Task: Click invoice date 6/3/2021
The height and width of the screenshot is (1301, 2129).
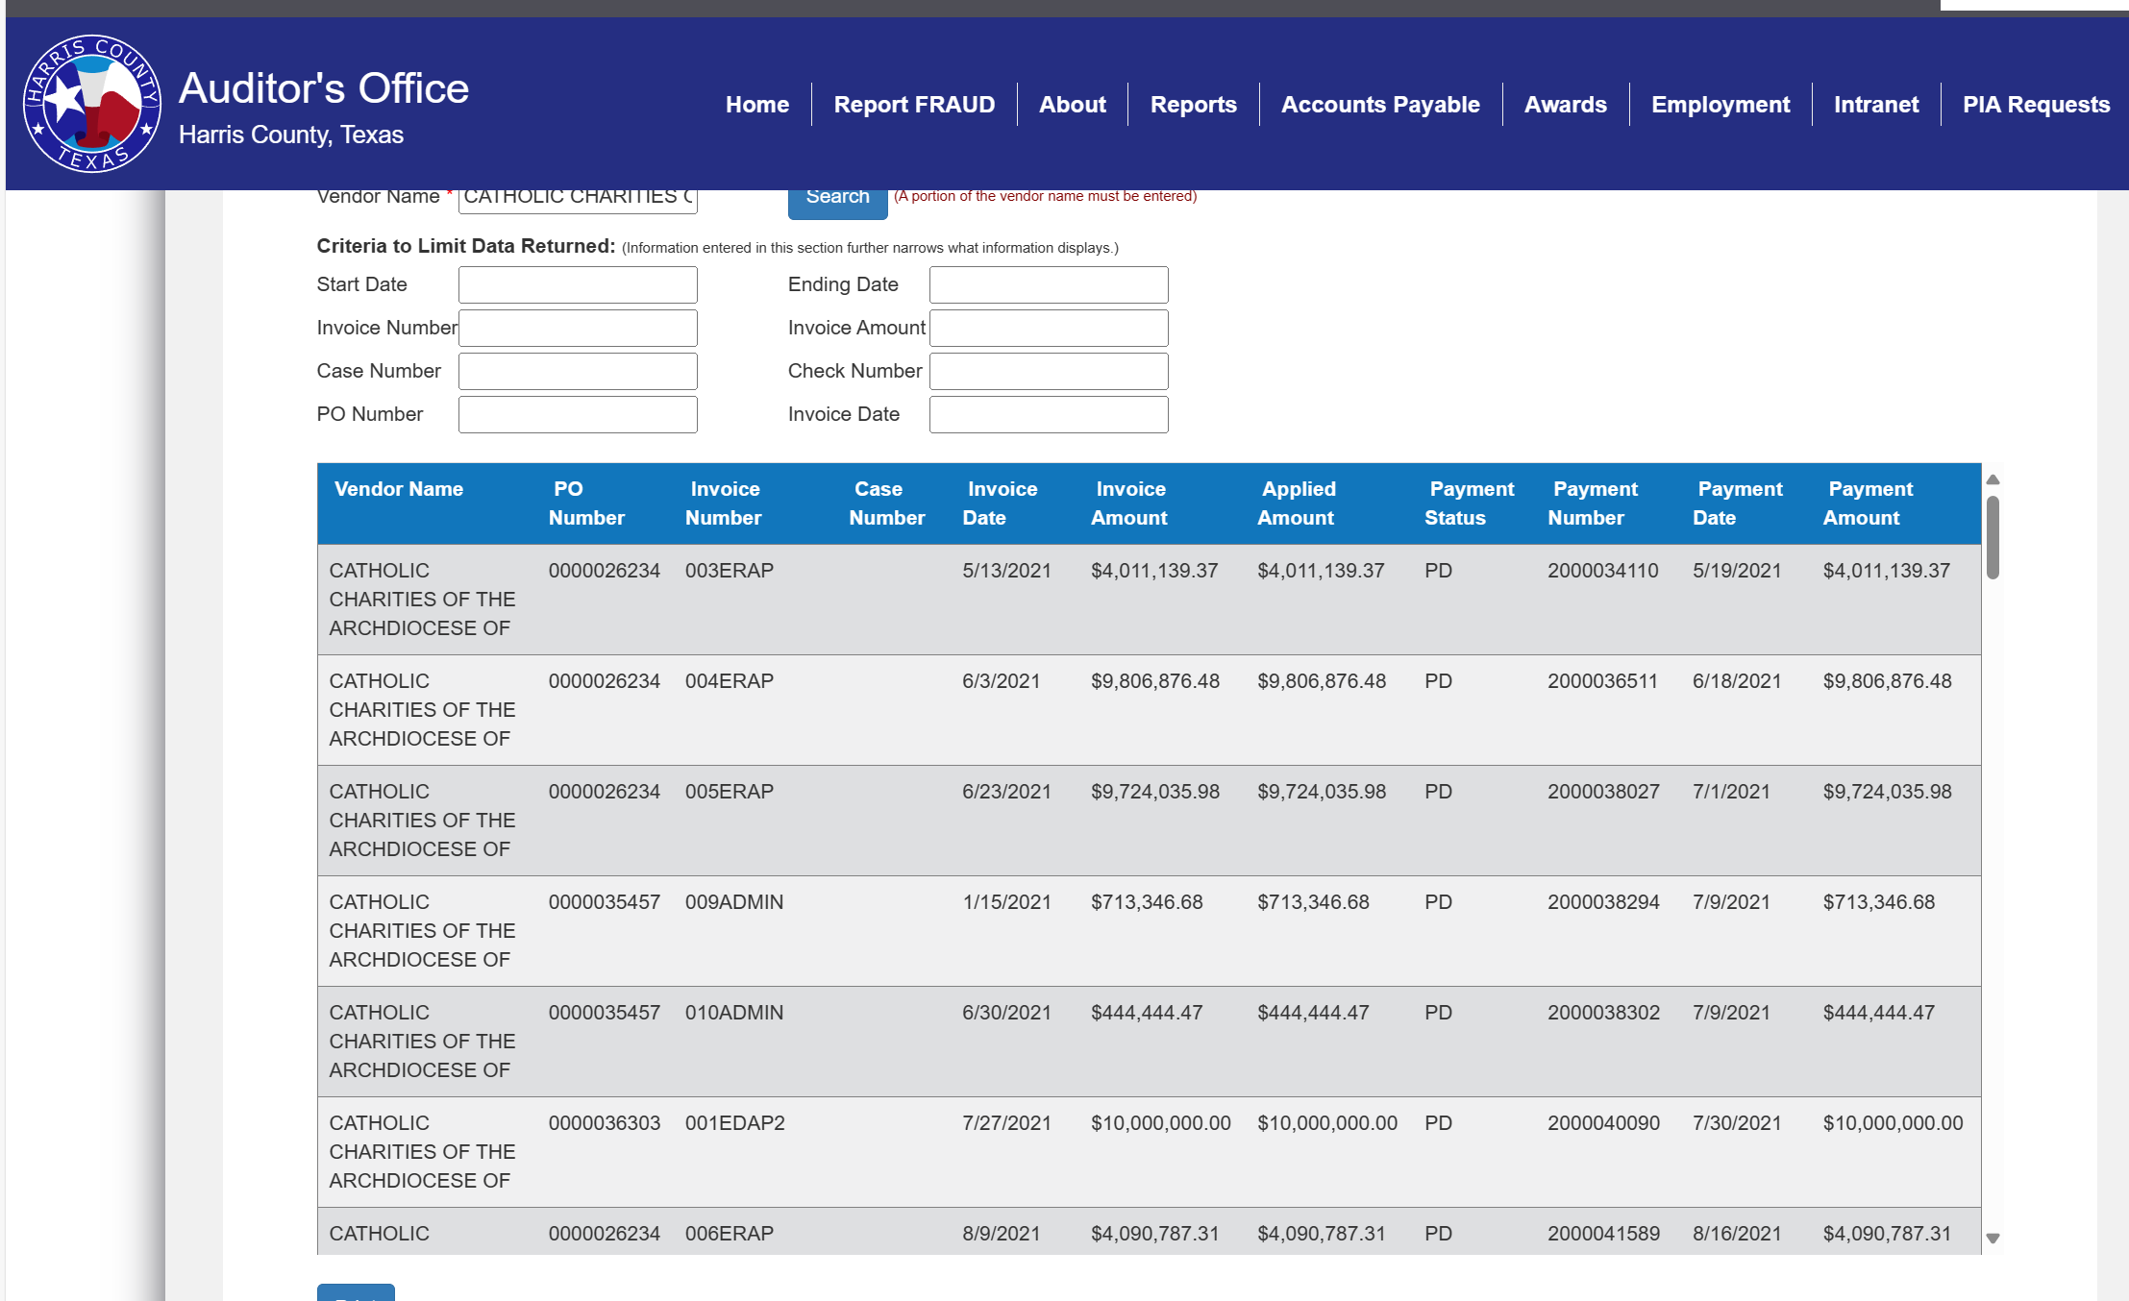Action: (x=1002, y=681)
